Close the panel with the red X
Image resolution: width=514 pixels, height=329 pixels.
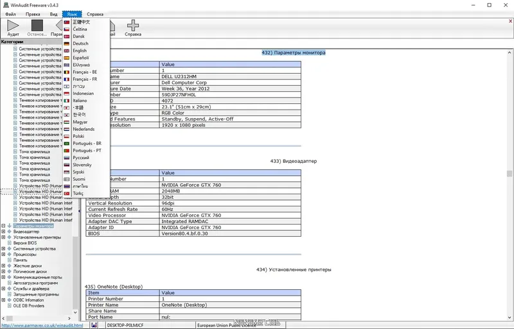coord(510,21)
